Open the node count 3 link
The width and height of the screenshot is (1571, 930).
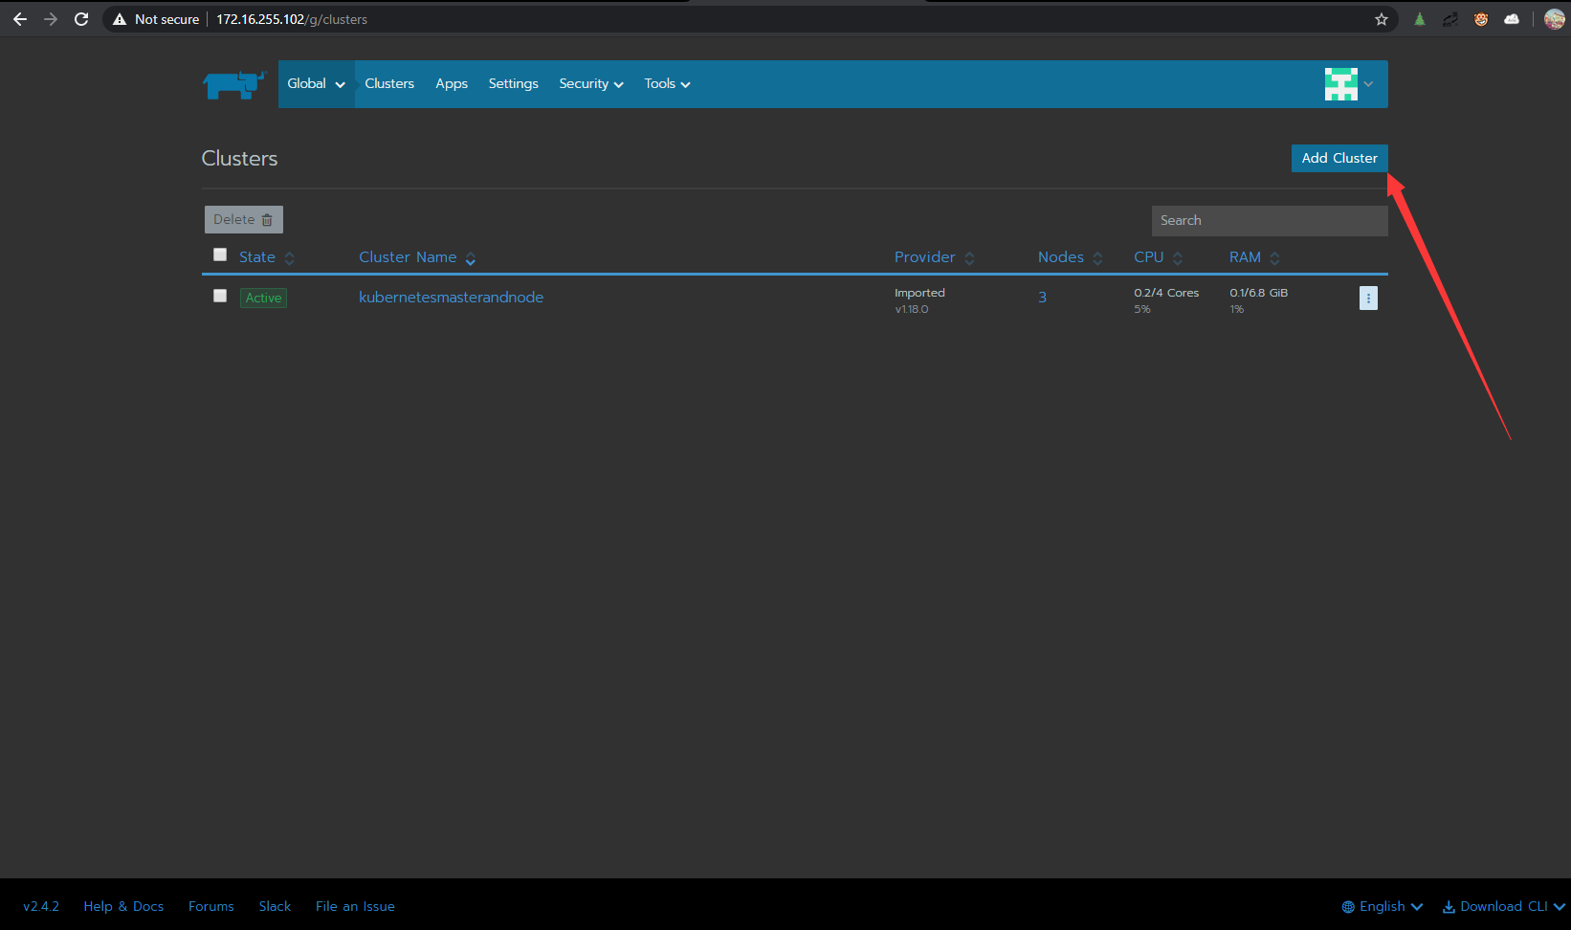tap(1042, 298)
